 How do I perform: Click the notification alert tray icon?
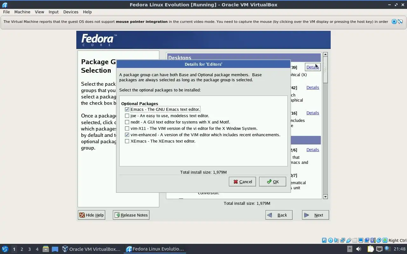click(x=387, y=249)
